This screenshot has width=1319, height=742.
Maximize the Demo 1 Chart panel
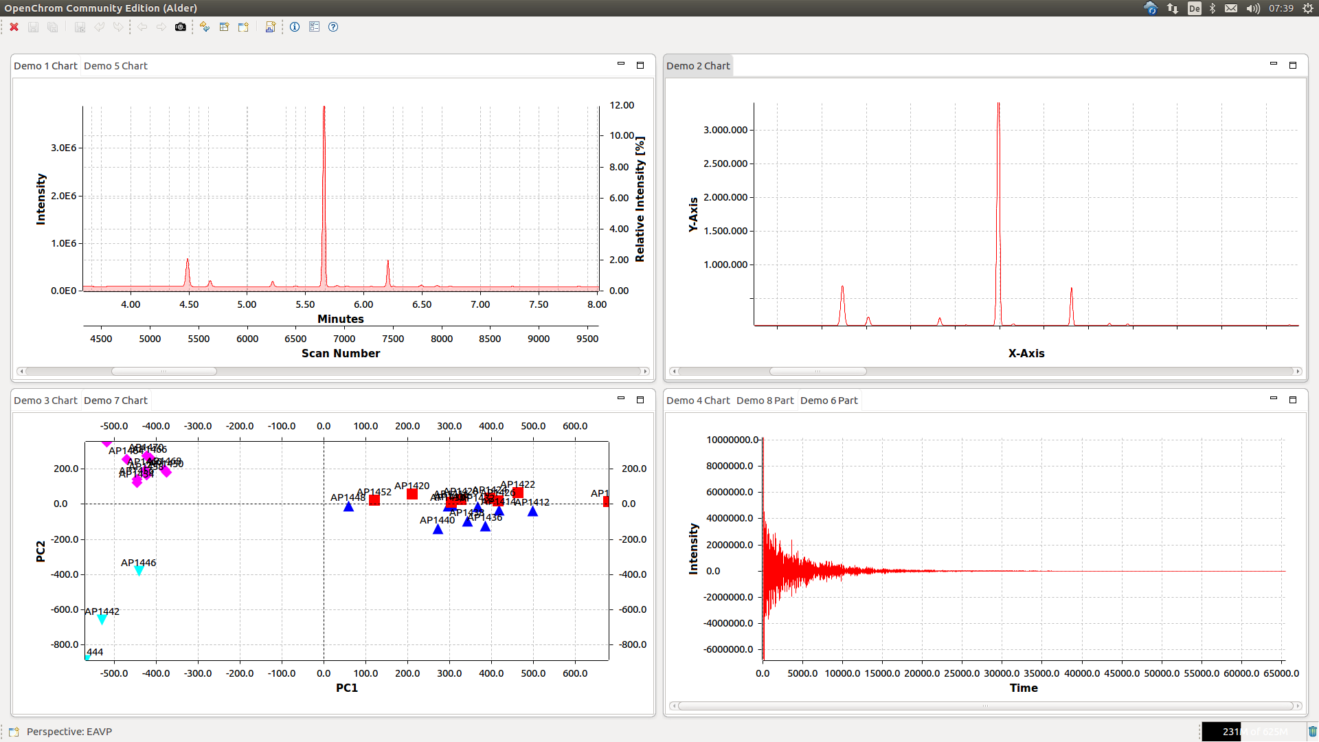point(640,65)
